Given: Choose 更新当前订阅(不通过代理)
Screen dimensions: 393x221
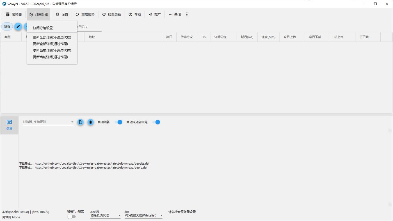Looking at the screenshot, I should [52, 50].
